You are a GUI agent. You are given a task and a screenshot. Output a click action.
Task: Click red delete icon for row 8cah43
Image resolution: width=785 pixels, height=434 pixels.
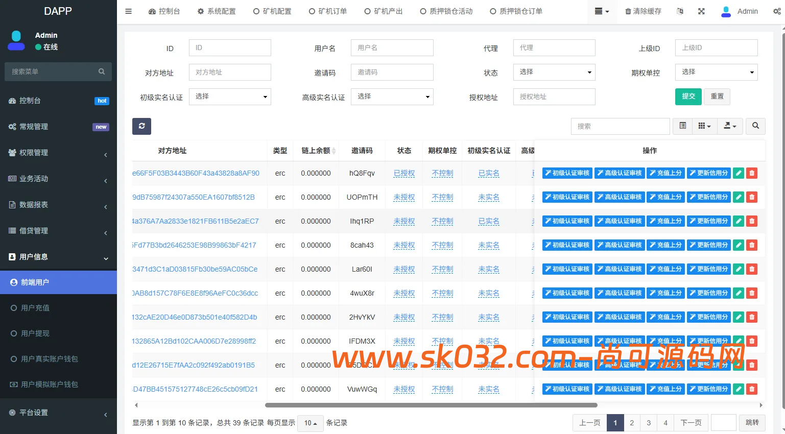pyautogui.click(x=752, y=245)
